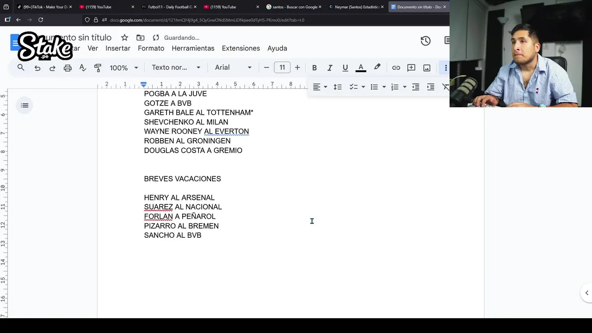Move document with folder icon
The image size is (592, 333).
tap(141, 37)
